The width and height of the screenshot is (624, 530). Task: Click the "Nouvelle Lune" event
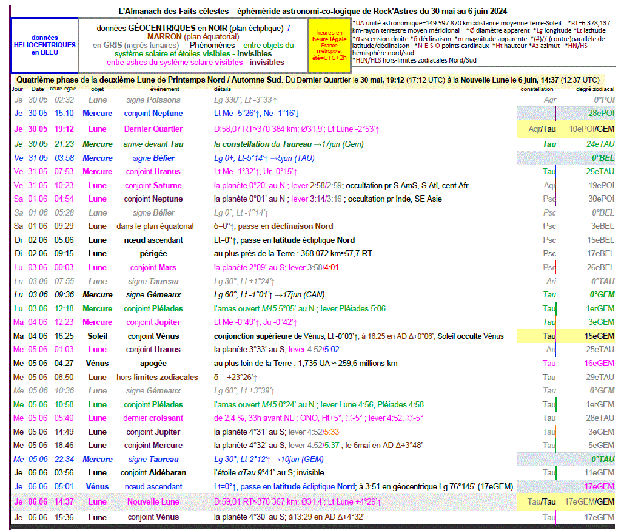[x=153, y=501]
